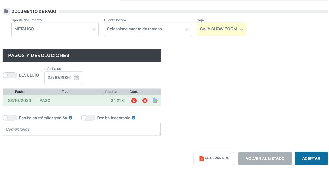This screenshot has width=329, height=179.
Task: Click the Documento de Pago section icon
Action: point(6,11)
